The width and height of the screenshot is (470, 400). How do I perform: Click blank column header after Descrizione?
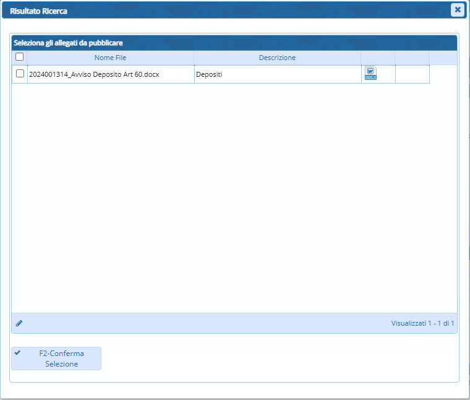pos(378,58)
